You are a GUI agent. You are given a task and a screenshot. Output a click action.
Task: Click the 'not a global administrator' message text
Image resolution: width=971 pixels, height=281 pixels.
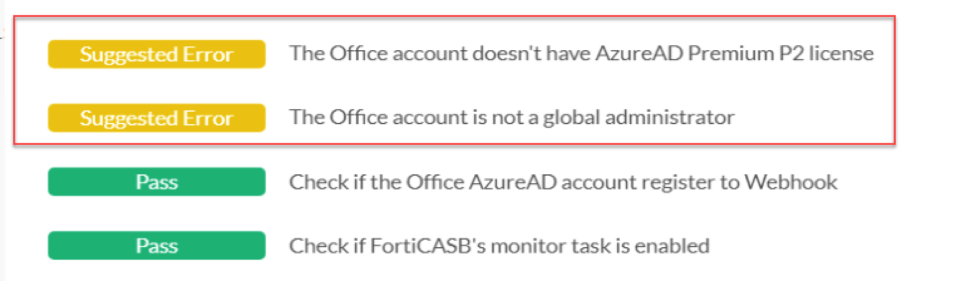(x=511, y=118)
